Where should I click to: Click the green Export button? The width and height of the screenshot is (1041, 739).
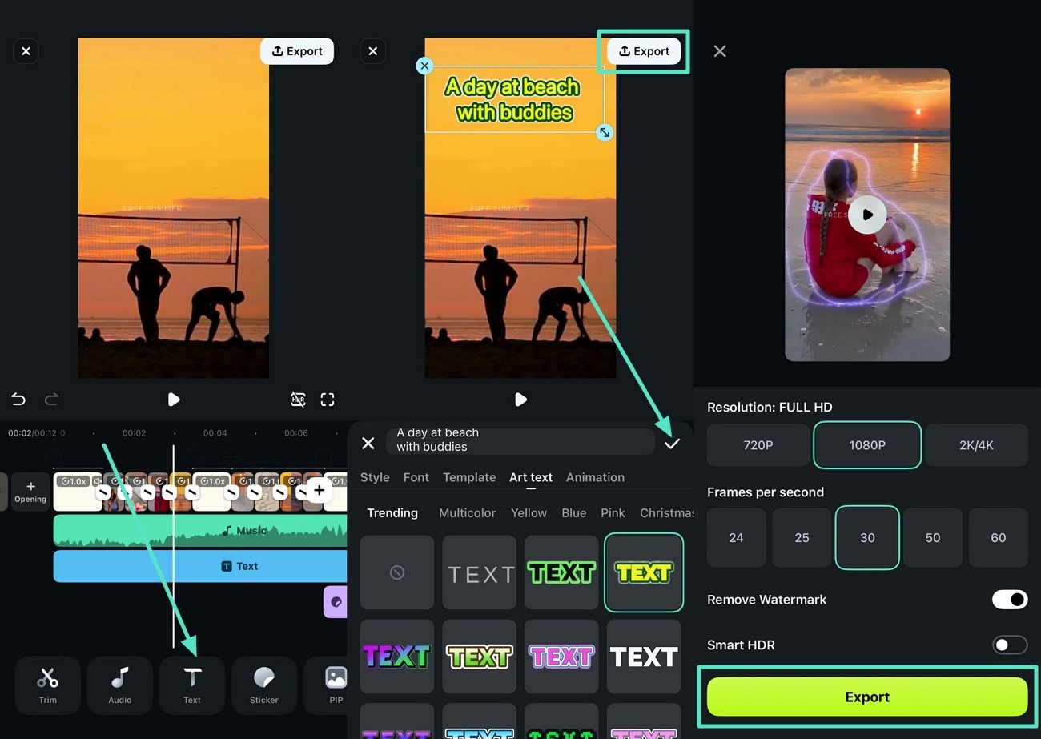coord(867,697)
